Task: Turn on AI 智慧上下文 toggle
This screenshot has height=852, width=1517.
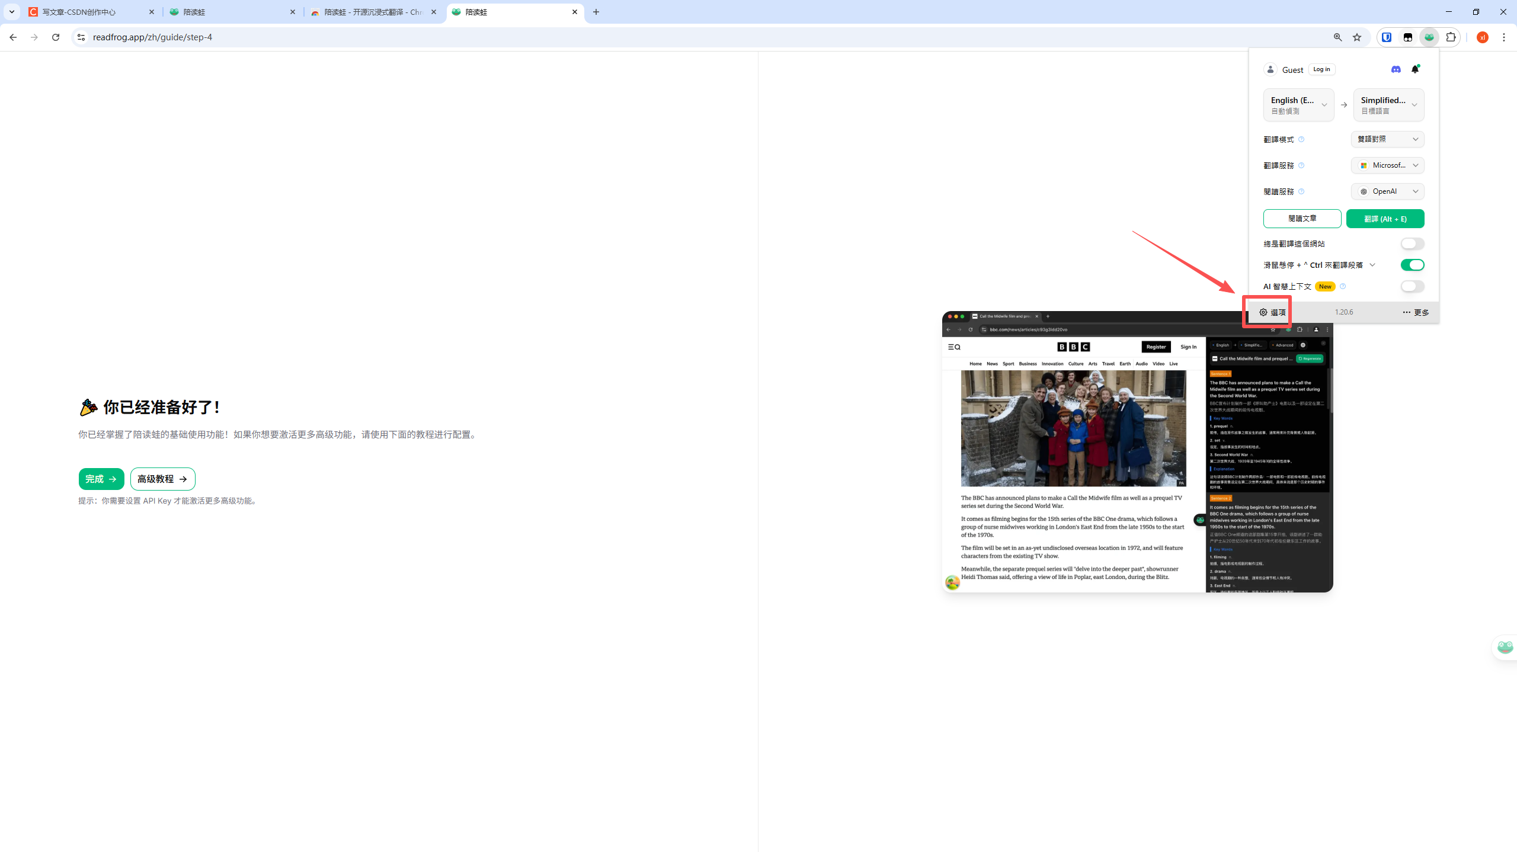Action: pyautogui.click(x=1412, y=286)
